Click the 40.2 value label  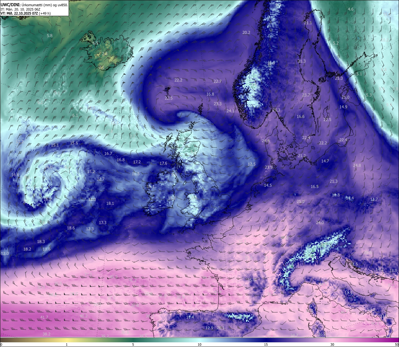(84, 316)
